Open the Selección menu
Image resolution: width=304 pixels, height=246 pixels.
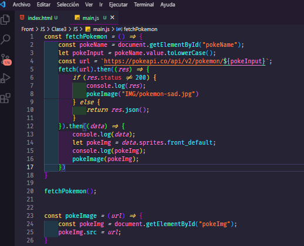coord(67,5)
